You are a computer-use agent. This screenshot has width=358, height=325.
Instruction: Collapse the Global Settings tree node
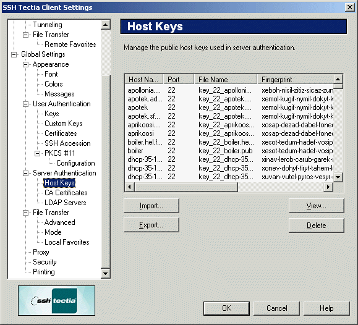pyautogui.click(x=14, y=54)
